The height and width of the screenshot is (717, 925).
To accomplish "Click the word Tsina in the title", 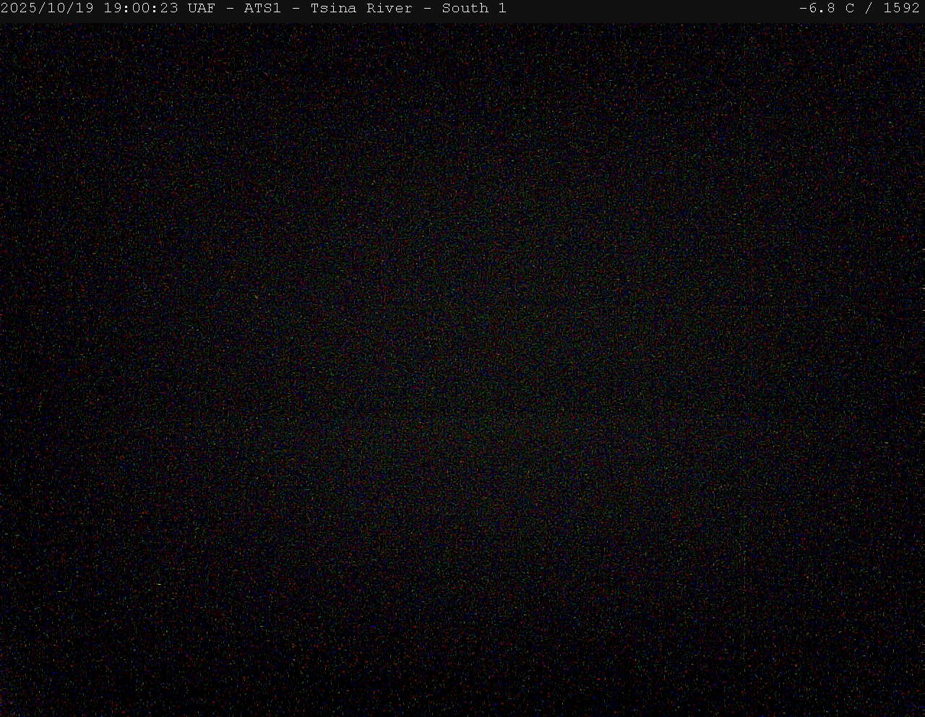I will 333,9.
